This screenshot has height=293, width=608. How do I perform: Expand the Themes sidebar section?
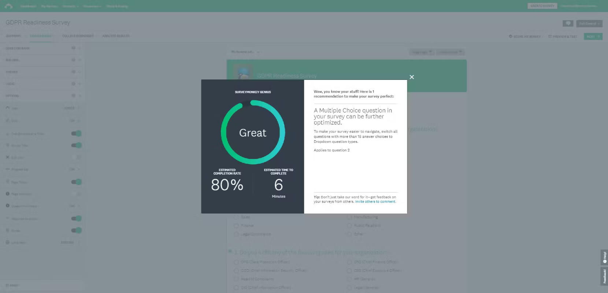click(x=42, y=72)
